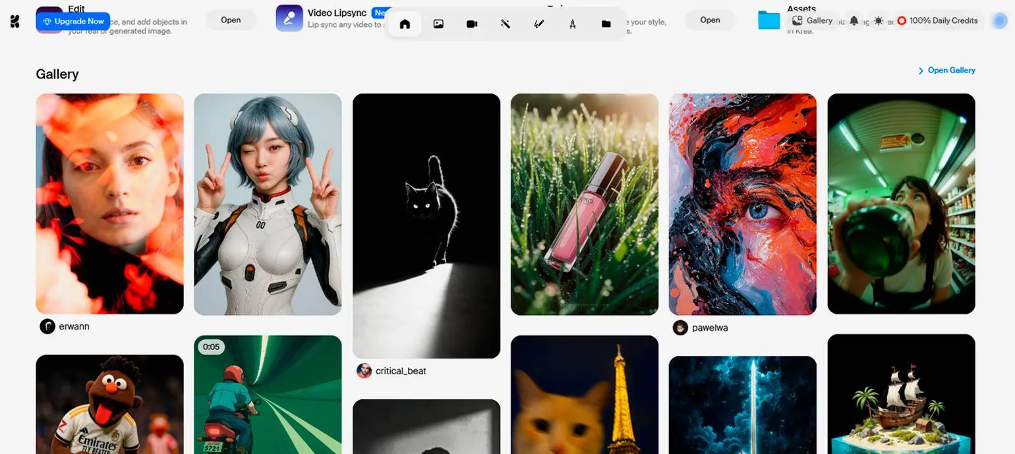Select the pen Realtime drawing icon
The width and height of the screenshot is (1015, 454).
(x=539, y=24)
